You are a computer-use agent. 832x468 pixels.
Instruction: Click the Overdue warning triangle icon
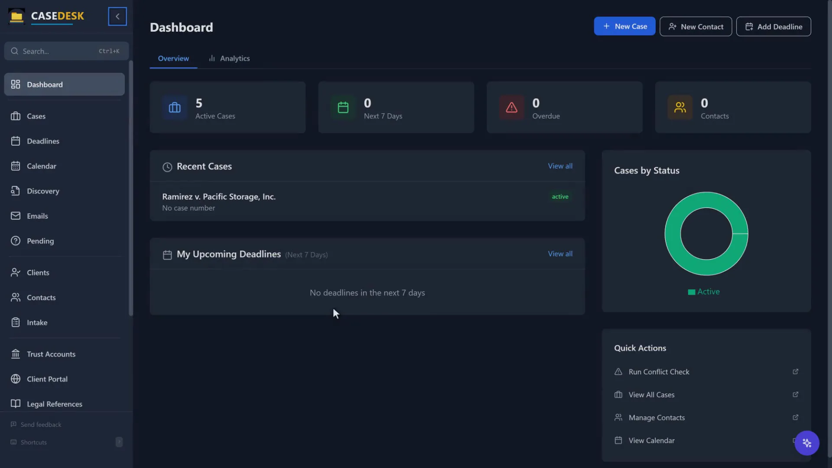click(x=512, y=107)
